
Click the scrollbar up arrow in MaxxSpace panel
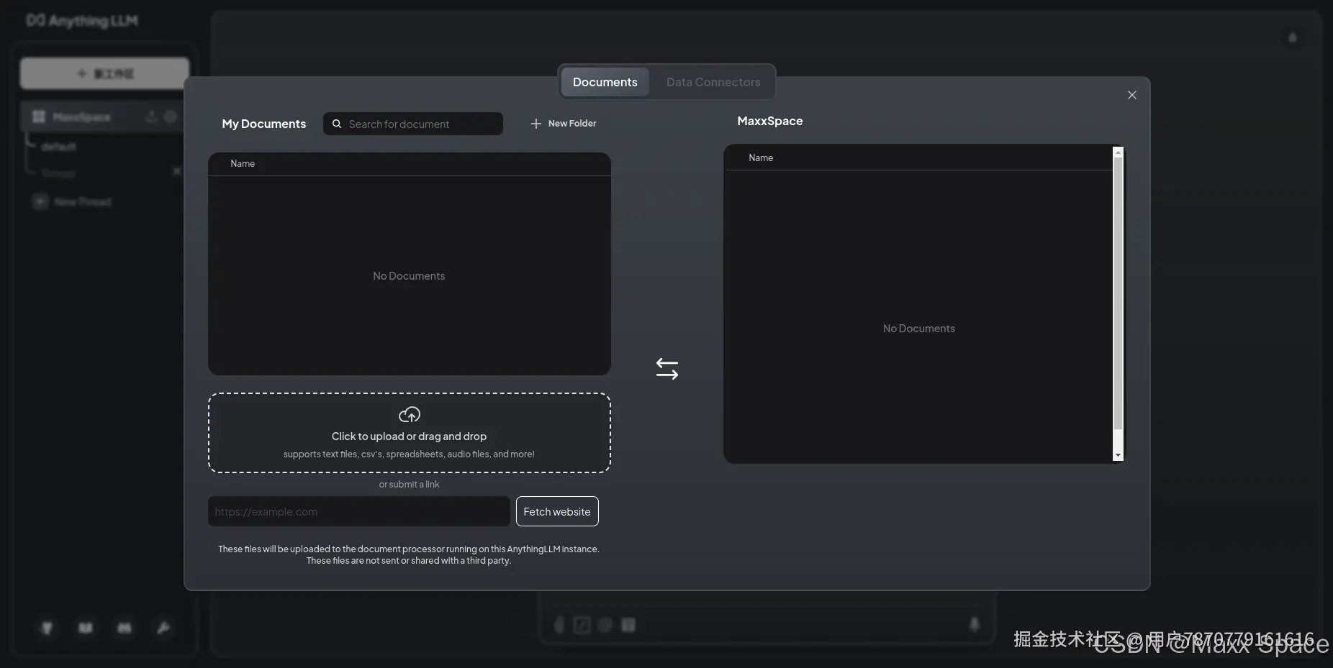tap(1118, 152)
